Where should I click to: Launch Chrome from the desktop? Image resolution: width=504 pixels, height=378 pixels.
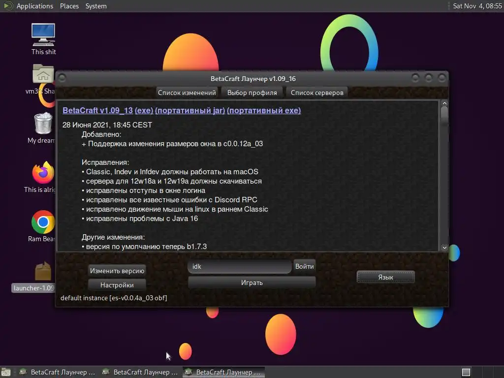coord(43,222)
